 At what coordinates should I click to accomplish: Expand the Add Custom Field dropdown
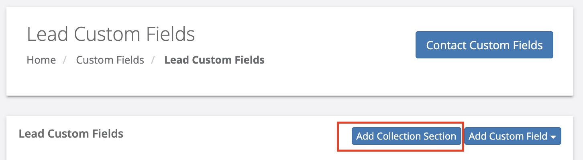pos(512,136)
